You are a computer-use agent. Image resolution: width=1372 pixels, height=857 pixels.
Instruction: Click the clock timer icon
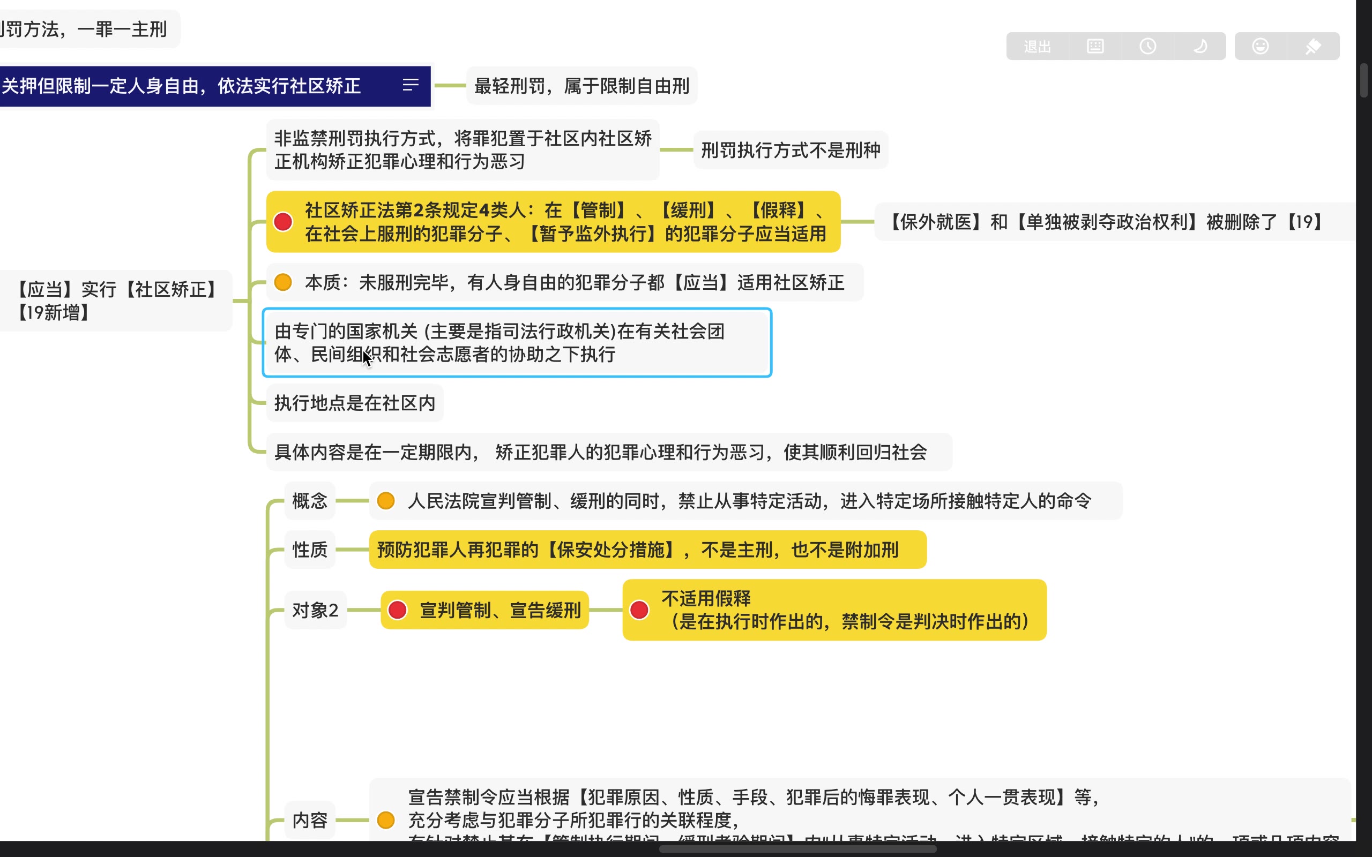[x=1148, y=47]
